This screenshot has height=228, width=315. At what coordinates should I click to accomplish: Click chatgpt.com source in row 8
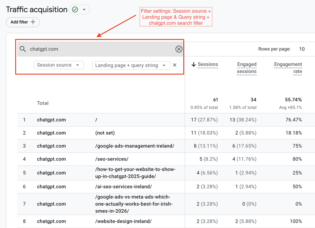51,221
